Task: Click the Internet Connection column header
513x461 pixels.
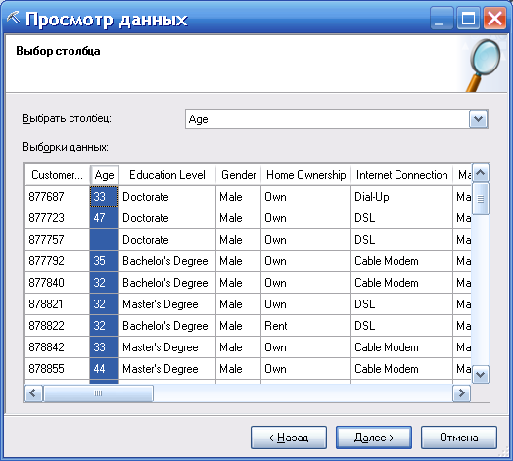Action: (x=401, y=175)
